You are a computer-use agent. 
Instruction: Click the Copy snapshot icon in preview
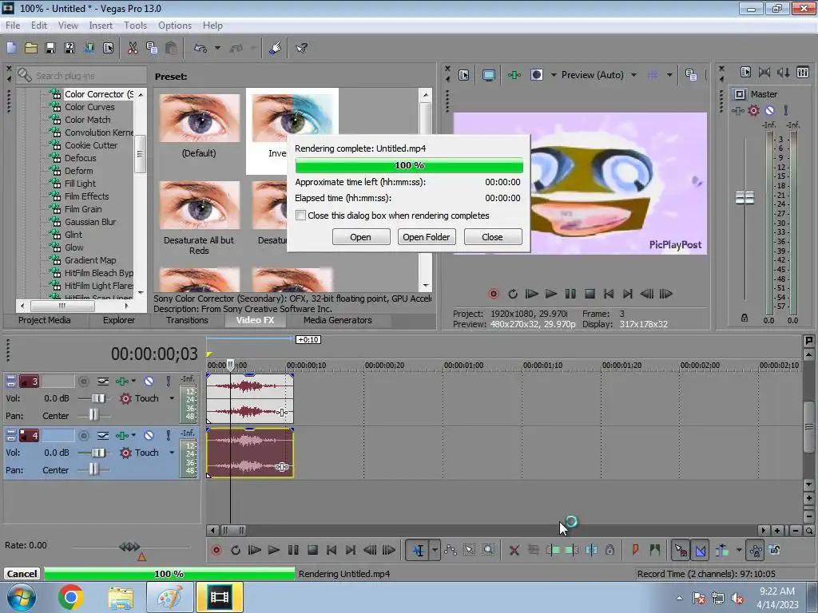(x=691, y=75)
